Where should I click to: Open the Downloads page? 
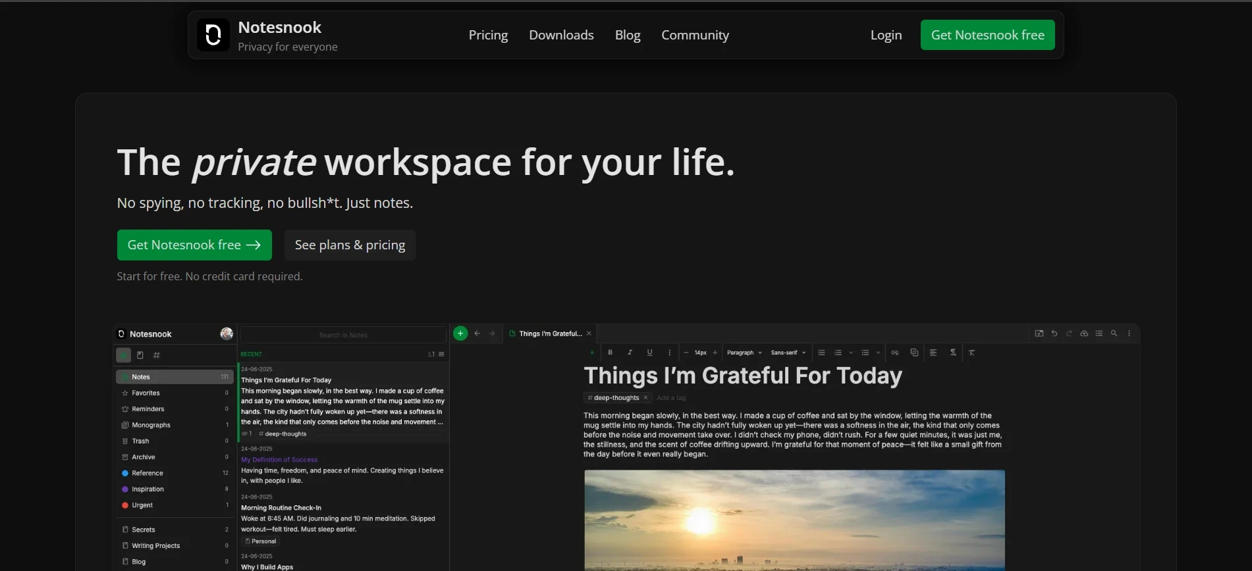pos(561,35)
